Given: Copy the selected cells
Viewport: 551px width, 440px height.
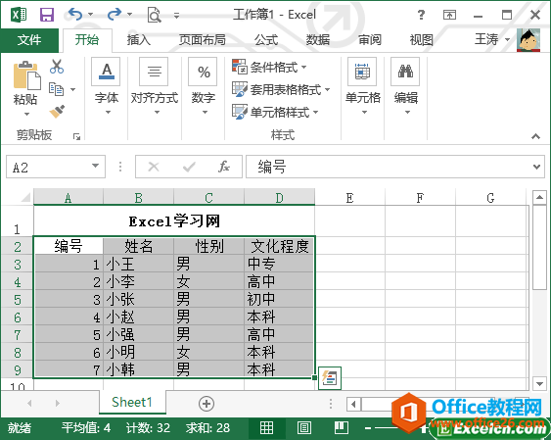Looking at the screenshot, I should [56, 89].
